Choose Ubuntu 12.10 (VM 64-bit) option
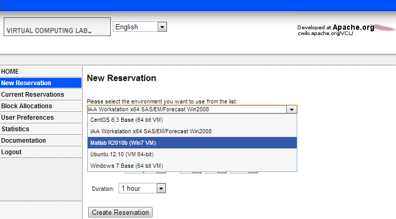This screenshot has height=219, width=396. [x=192, y=154]
